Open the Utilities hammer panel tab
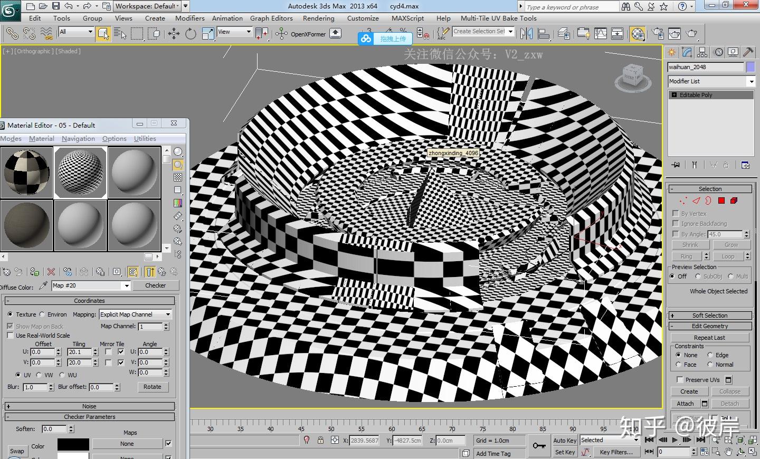 (748, 52)
